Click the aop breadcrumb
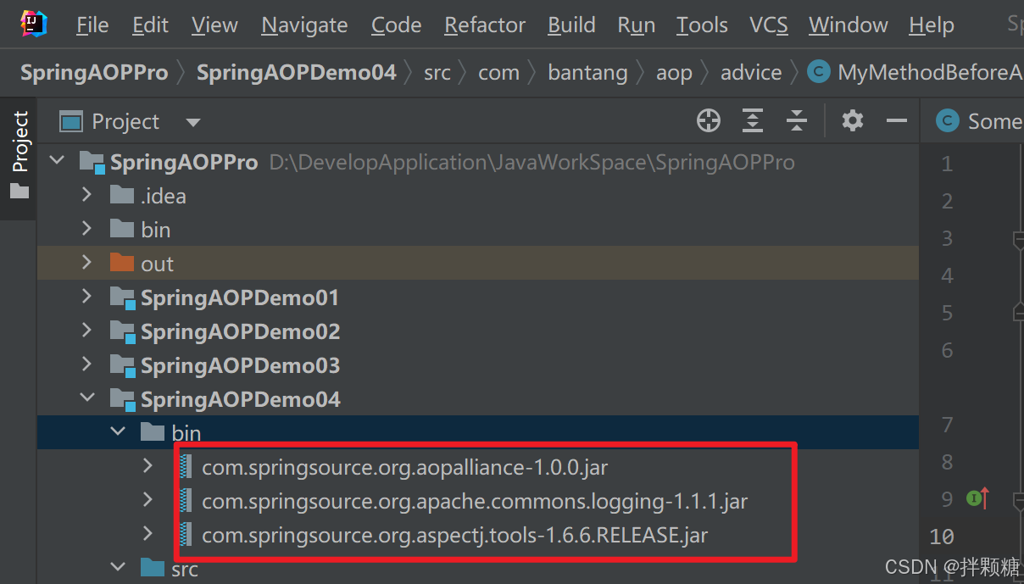1024x584 pixels. pos(674,73)
